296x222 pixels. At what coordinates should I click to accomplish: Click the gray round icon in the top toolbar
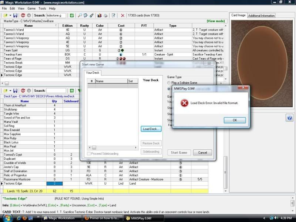click(29, 16)
